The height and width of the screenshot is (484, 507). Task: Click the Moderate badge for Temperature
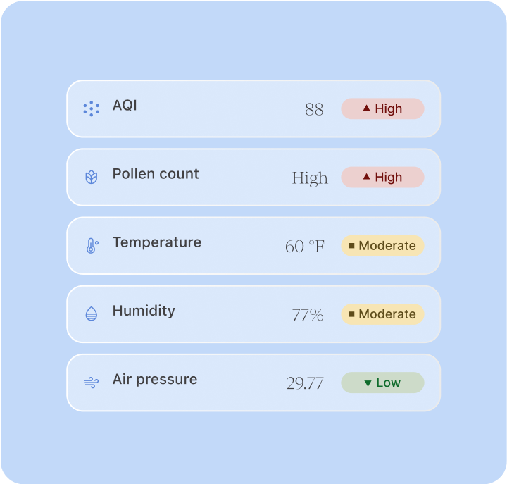(382, 245)
